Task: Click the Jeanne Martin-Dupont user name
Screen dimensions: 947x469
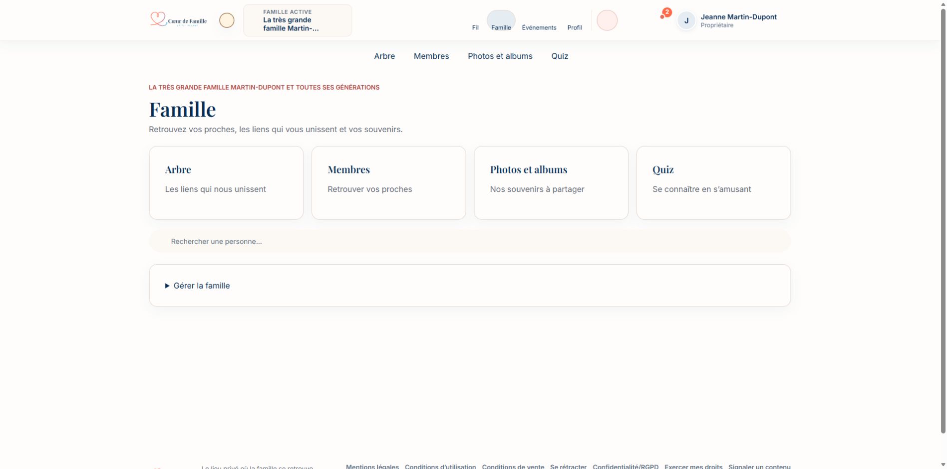Action: (738, 17)
